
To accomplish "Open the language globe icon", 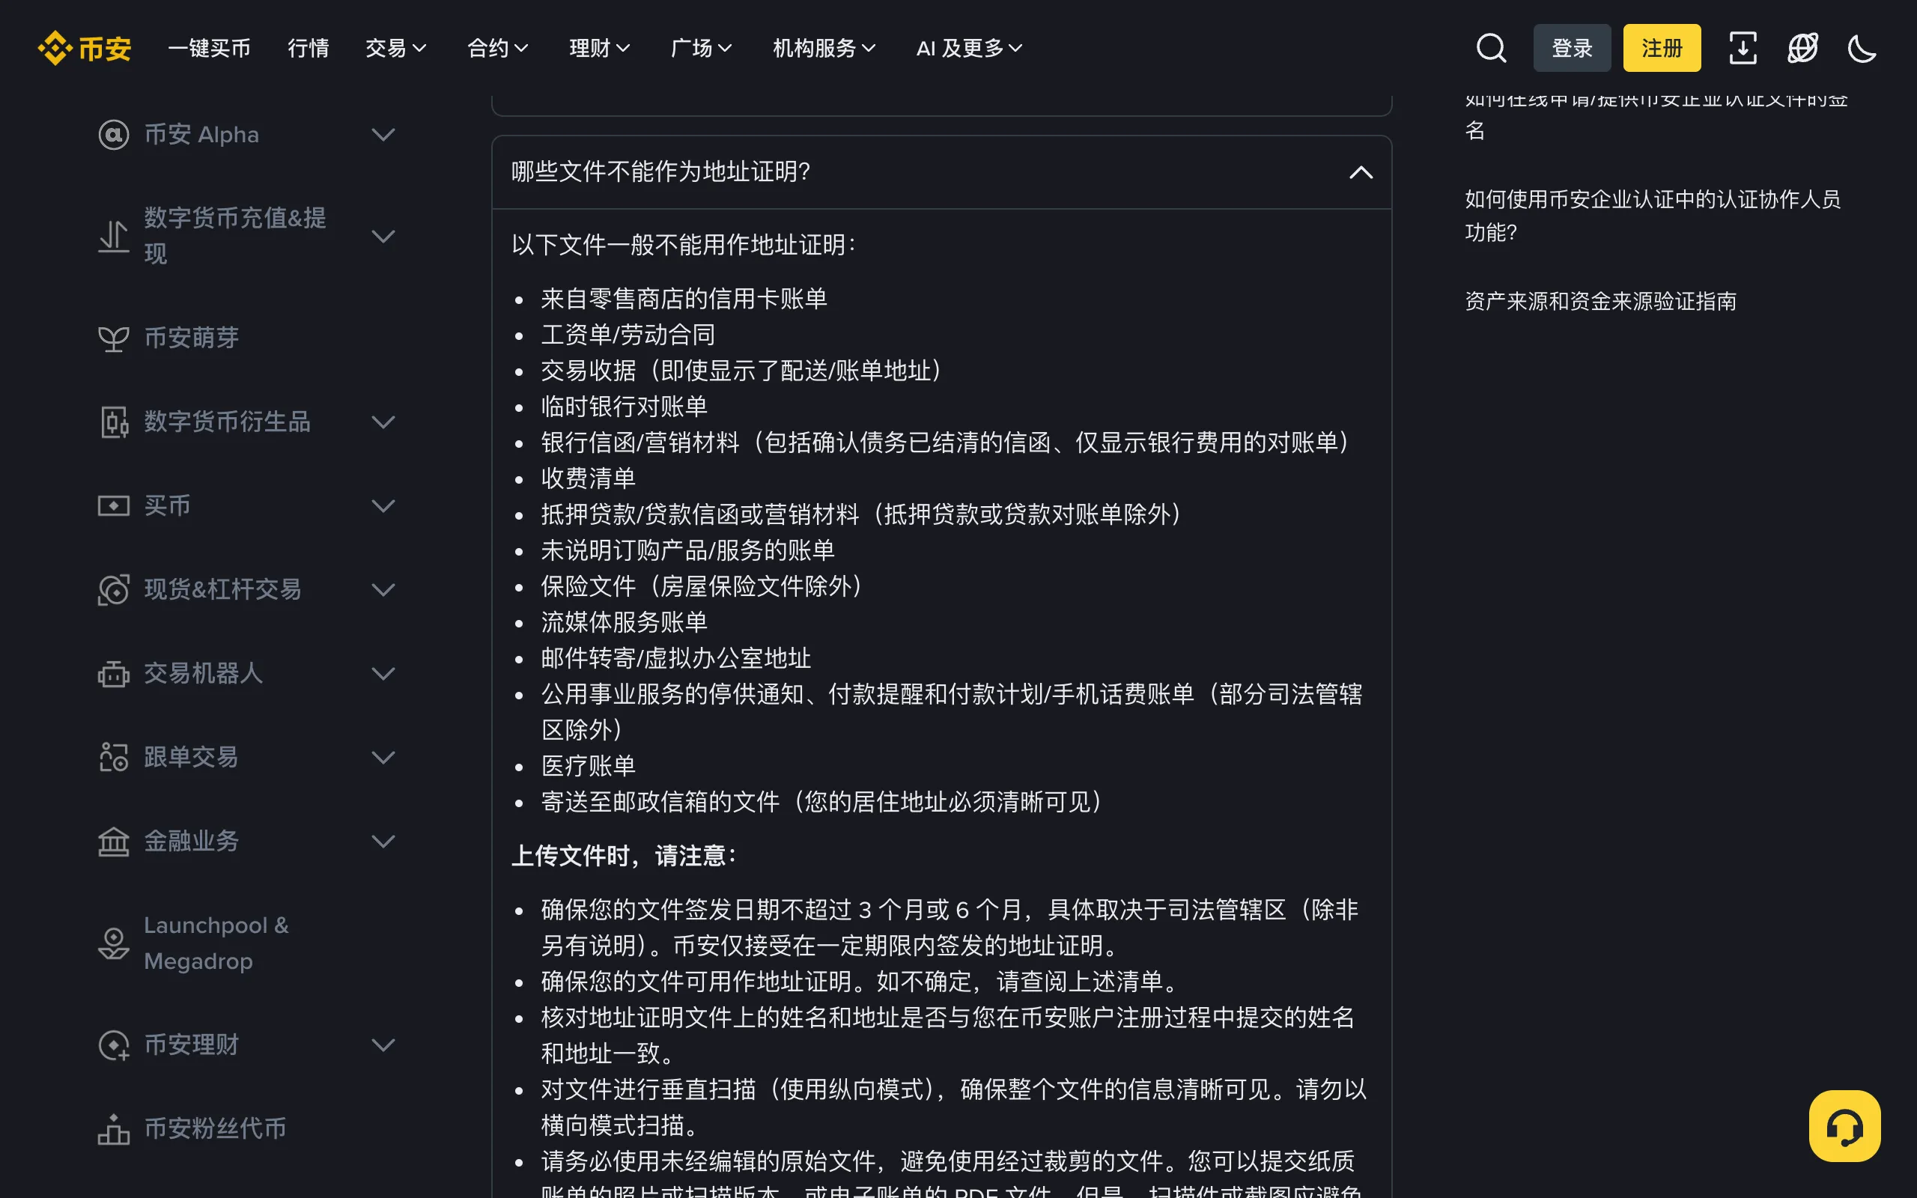I will [x=1802, y=49].
